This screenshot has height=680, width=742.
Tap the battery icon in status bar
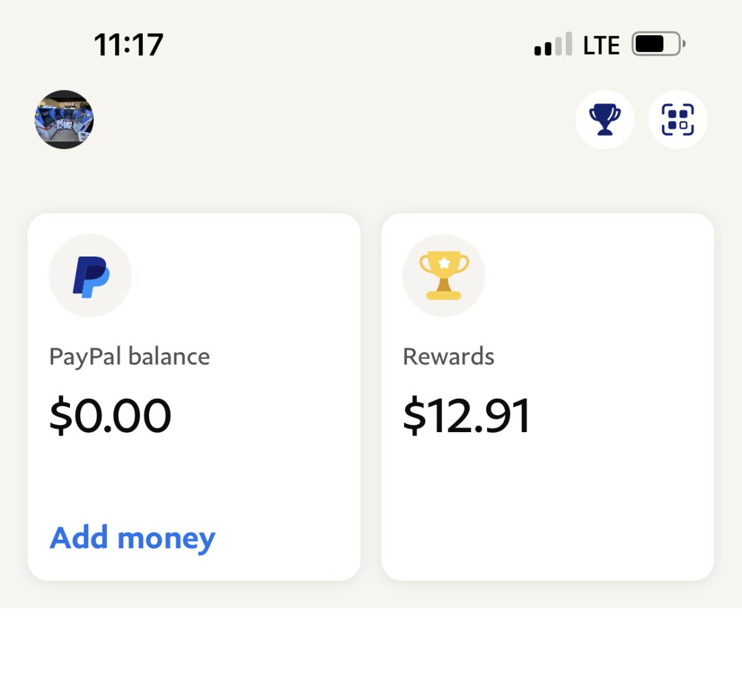[x=659, y=44]
